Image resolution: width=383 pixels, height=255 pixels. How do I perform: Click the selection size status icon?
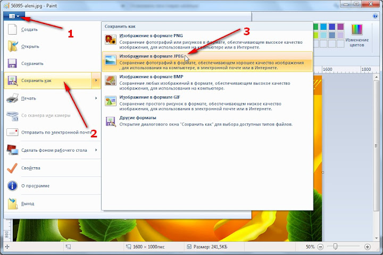[68, 246]
